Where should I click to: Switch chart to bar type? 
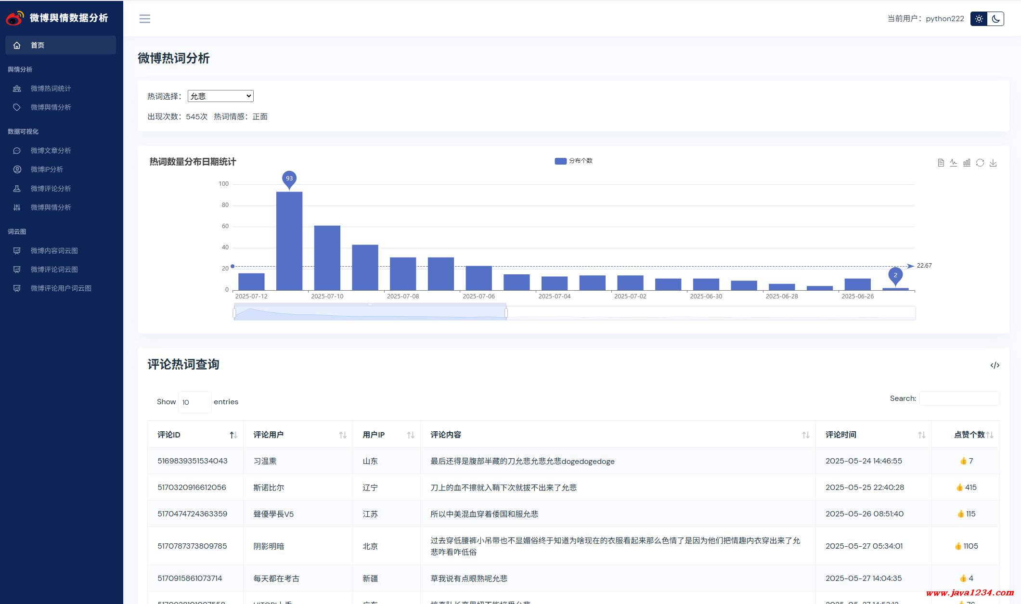click(967, 163)
